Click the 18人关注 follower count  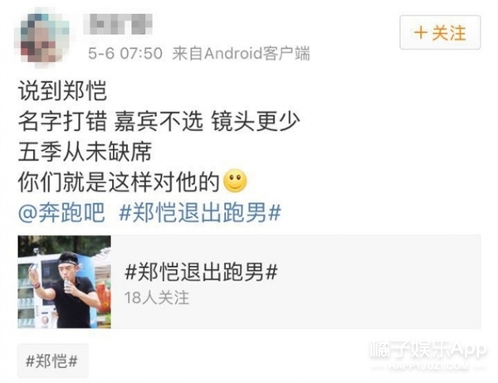tap(157, 298)
